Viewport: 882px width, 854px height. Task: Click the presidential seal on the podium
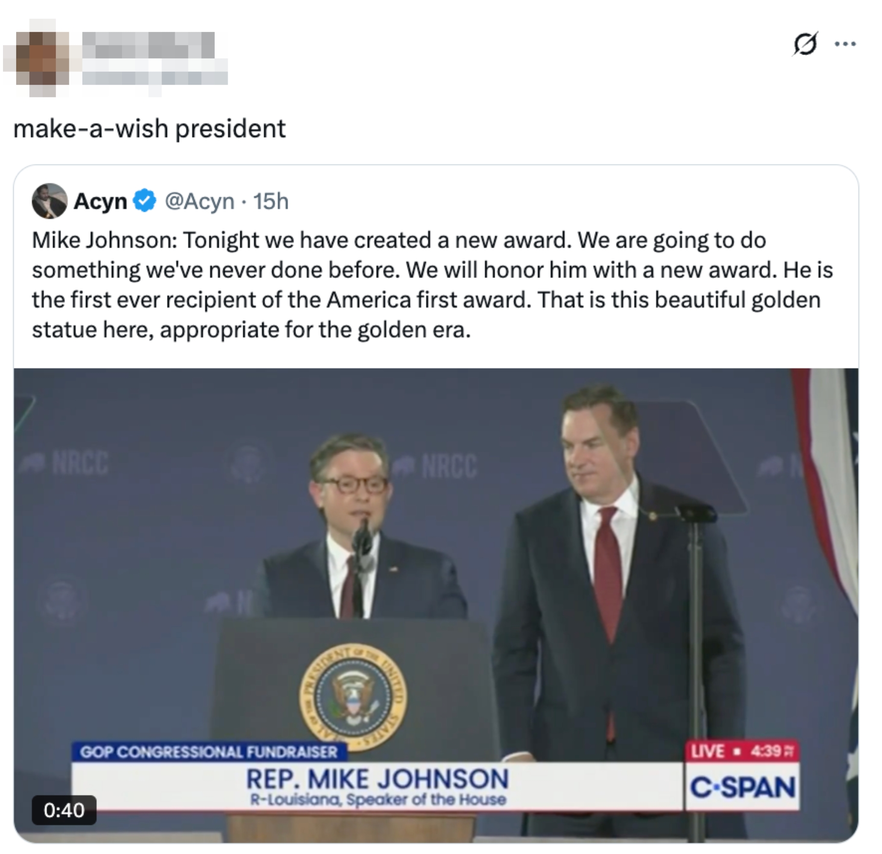point(353,700)
